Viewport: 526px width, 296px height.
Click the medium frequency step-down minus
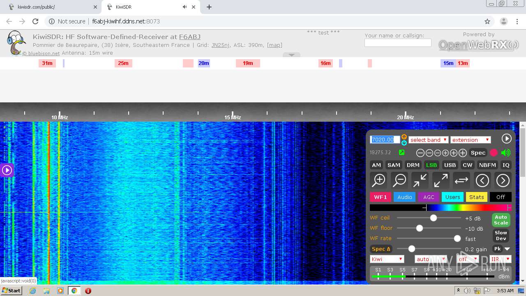[x=429, y=153]
